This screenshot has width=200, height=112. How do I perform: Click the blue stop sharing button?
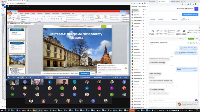84,73
